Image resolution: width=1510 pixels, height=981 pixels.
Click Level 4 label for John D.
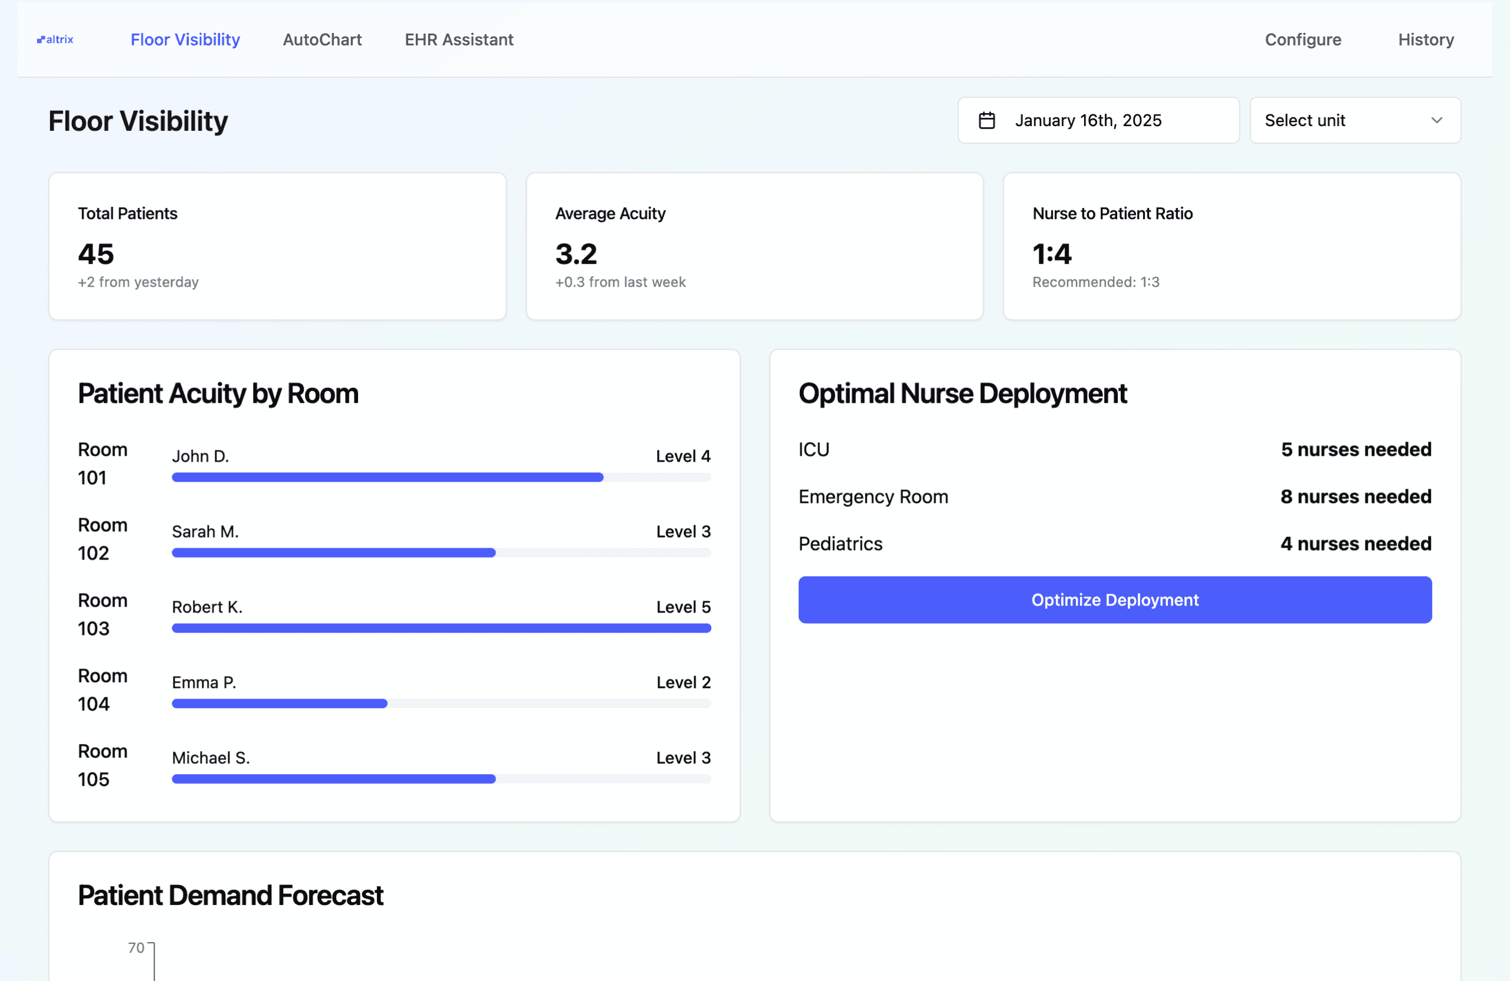point(683,456)
